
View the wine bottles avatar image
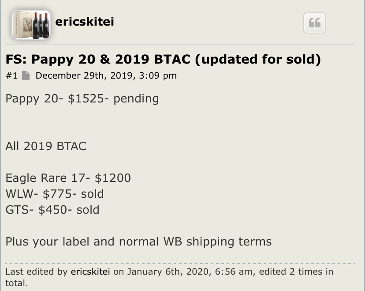[31, 25]
